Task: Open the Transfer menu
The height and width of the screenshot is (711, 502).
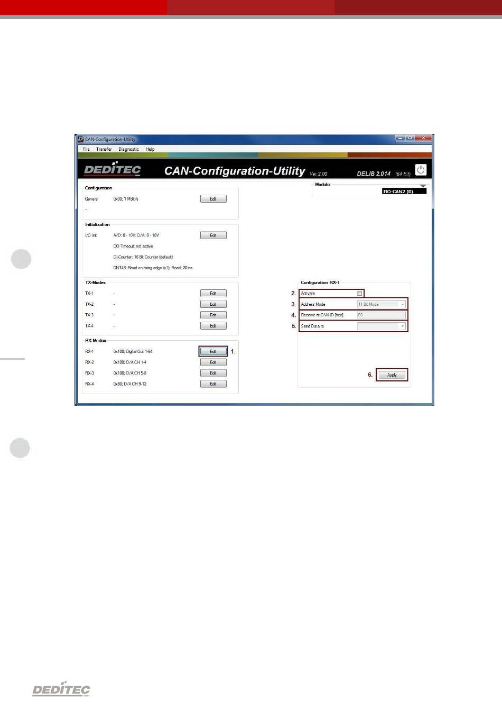Action: click(x=104, y=149)
